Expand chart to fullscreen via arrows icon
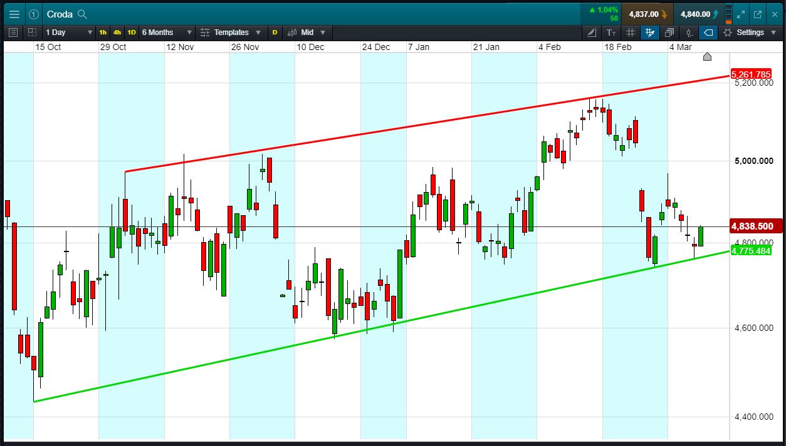 click(x=740, y=14)
